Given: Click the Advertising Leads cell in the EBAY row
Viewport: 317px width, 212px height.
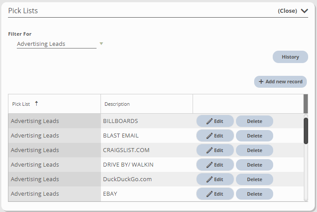Looking at the screenshot, I should point(54,193).
